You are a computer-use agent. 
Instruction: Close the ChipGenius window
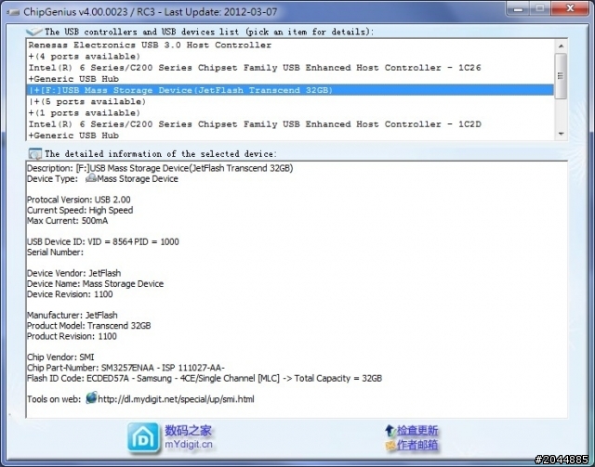(570, 8)
